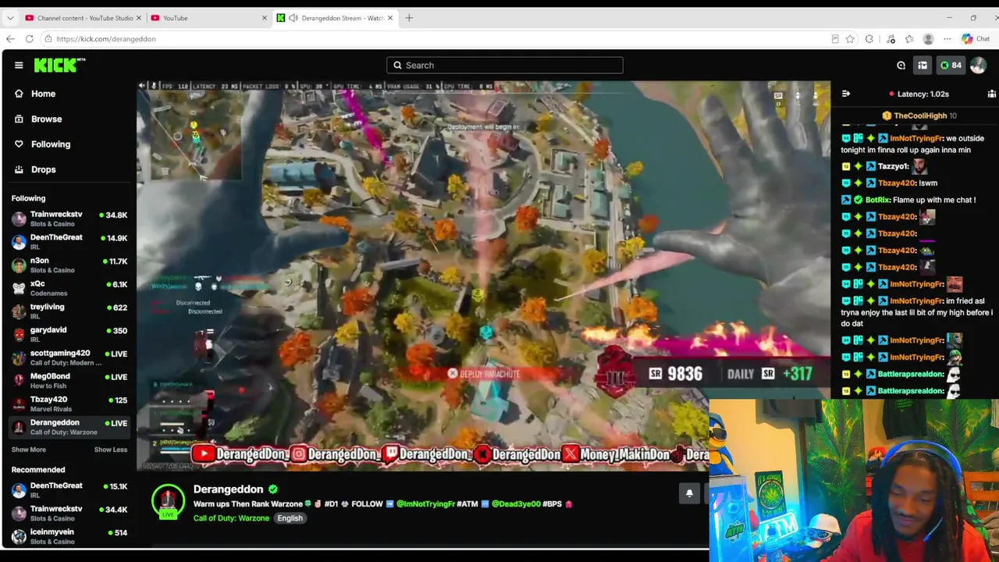This screenshot has height=562, width=999.
Task: Click the Latency 1.02s indicator
Action: click(918, 94)
